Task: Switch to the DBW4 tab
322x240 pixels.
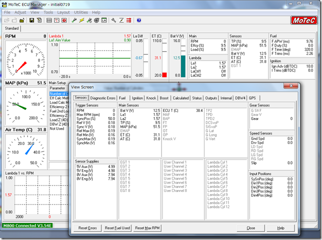Action: pyautogui.click(x=240, y=98)
